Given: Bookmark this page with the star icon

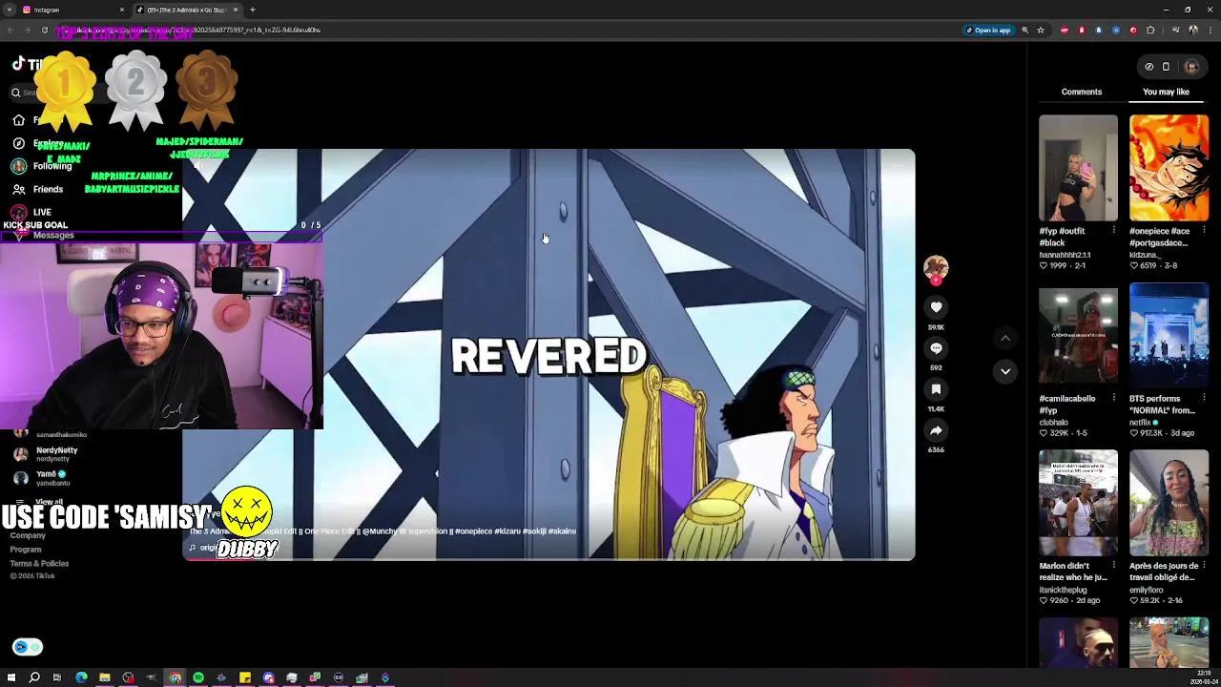Looking at the screenshot, I should (1041, 30).
